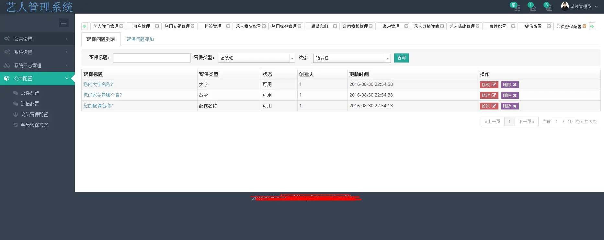
Task: Expand 系统日志管理 sidebar menu
Action: pyautogui.click(x=37, y=65)
